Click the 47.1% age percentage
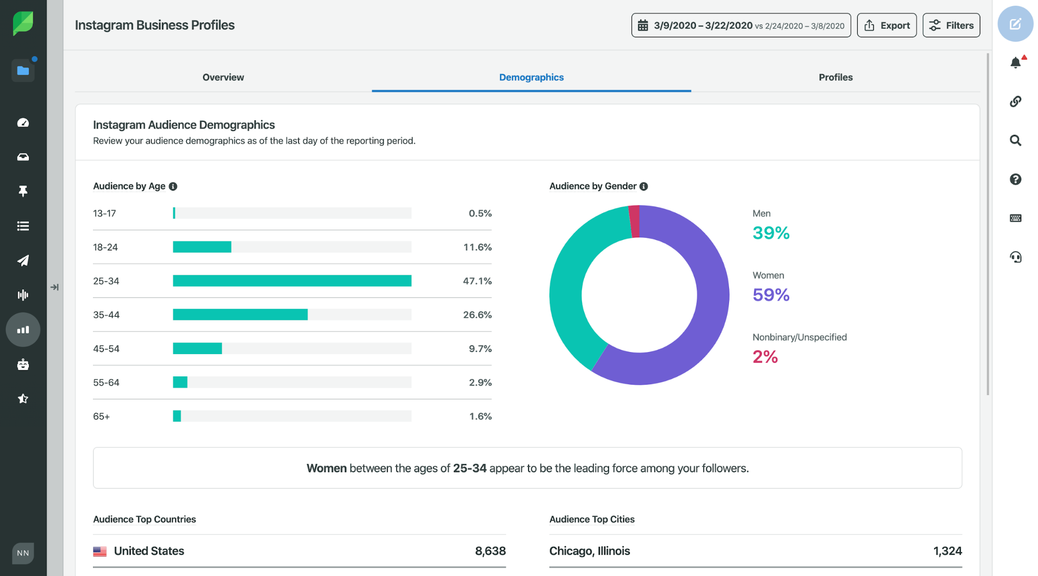This screenshot has width=1038, height=576. tap(477, 281)
